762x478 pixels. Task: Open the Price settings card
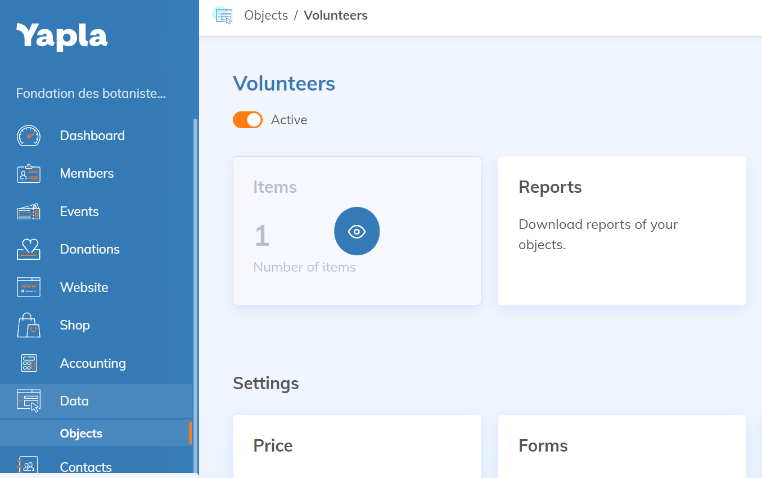357,447
